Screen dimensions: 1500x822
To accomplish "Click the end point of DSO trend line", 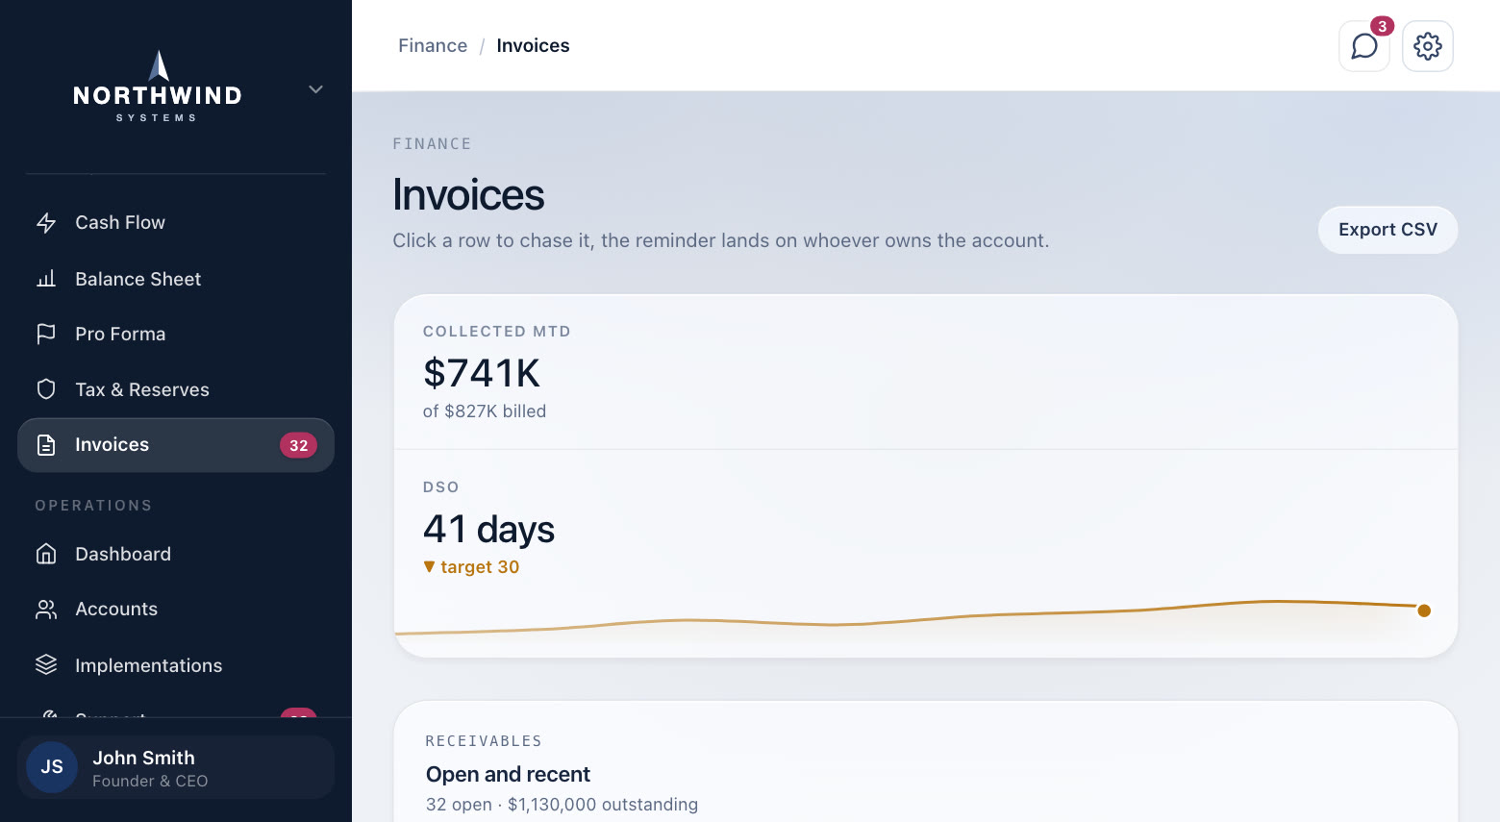I will (1424, 610).
